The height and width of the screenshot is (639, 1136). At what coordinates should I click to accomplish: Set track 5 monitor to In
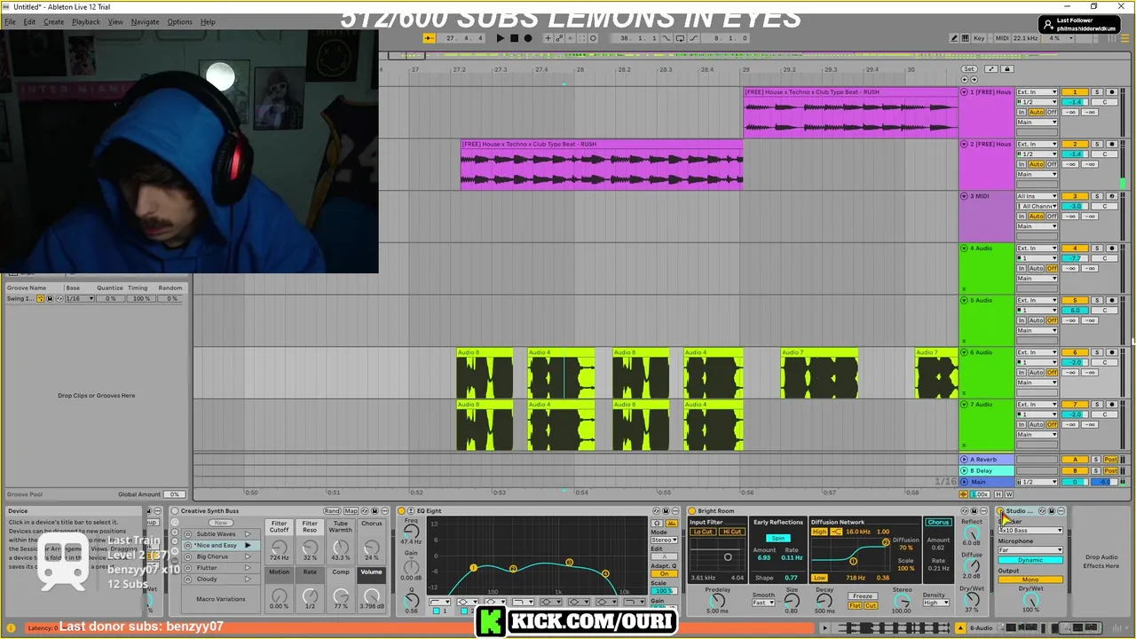coord(1022,320)
